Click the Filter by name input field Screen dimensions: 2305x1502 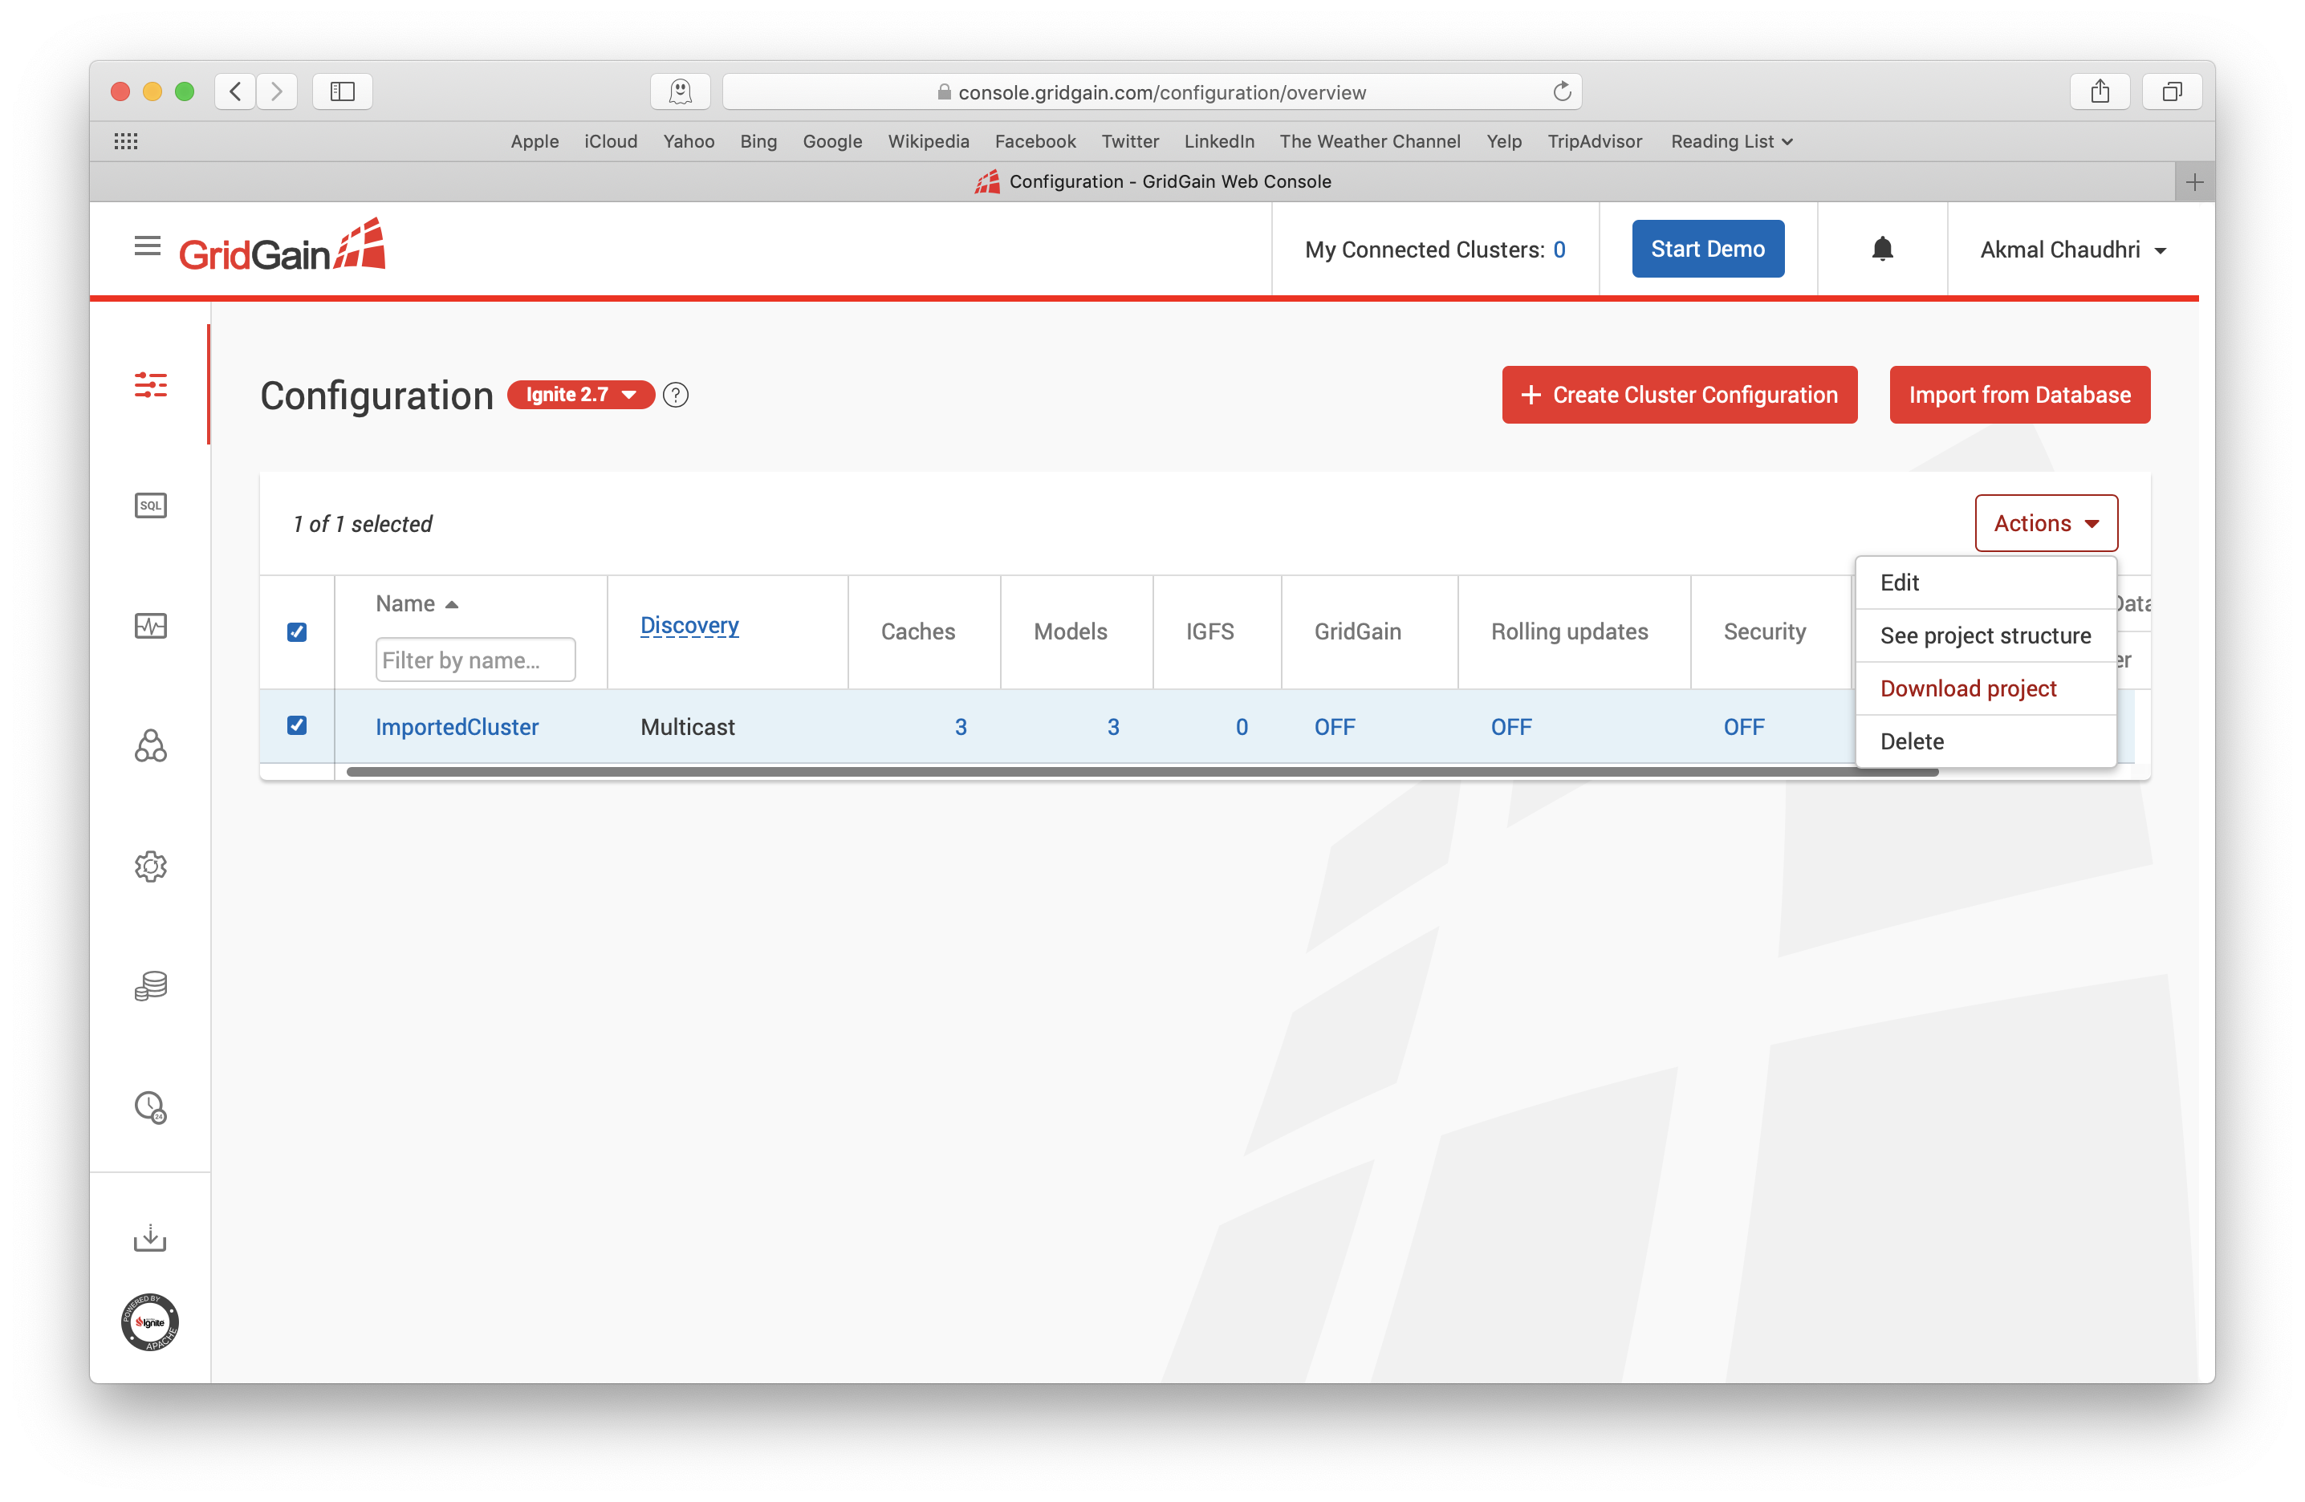click(472, 657)
